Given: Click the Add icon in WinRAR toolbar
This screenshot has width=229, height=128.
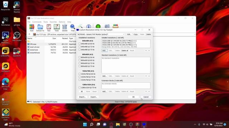Looking at the screenshot, I should coord(32,28).
